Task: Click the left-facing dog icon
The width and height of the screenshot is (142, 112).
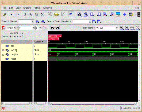Action: tap(52, 28)
